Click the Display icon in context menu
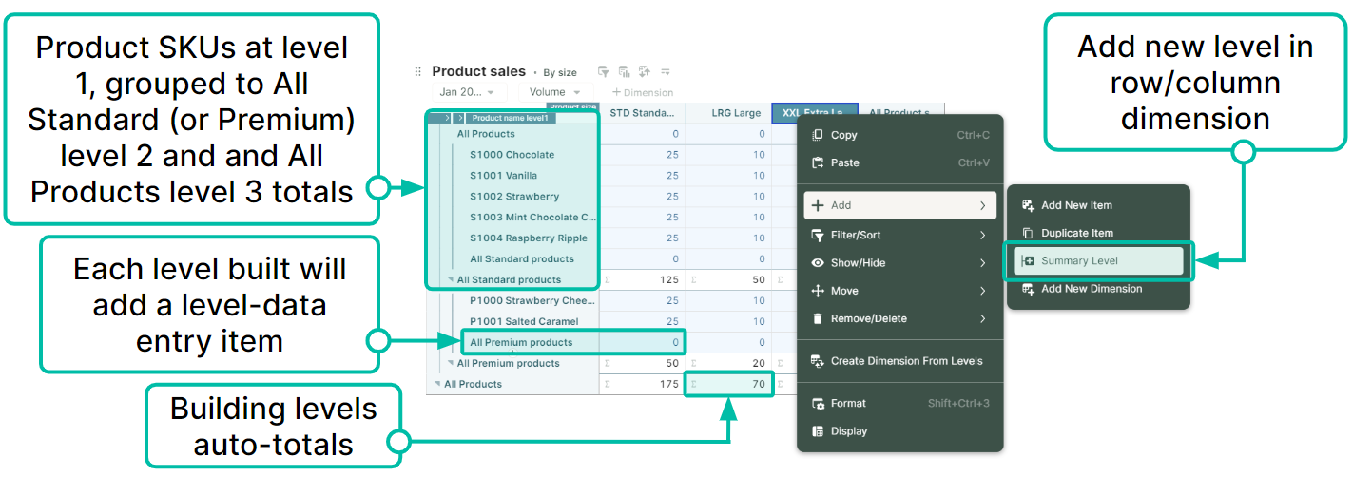1353x477 pixels. (x=817, y=430)
